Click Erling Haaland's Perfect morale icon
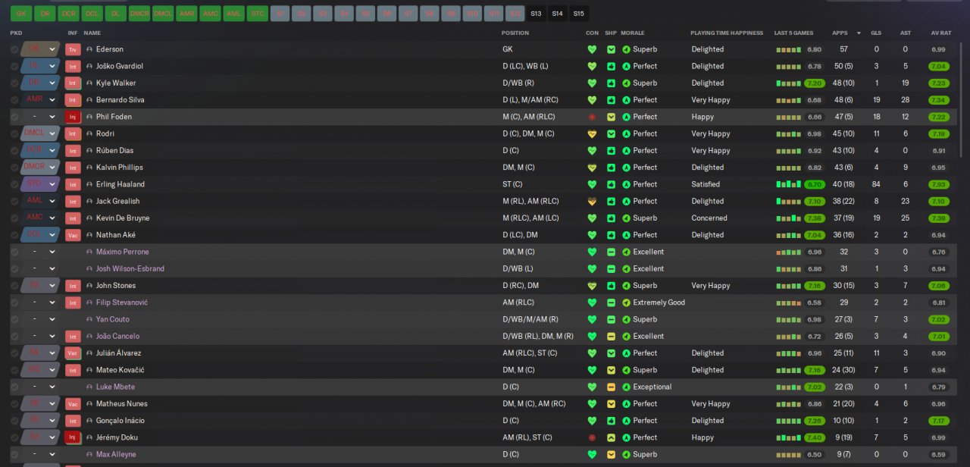This screenshot has width=970, height=467. (626, 184)
